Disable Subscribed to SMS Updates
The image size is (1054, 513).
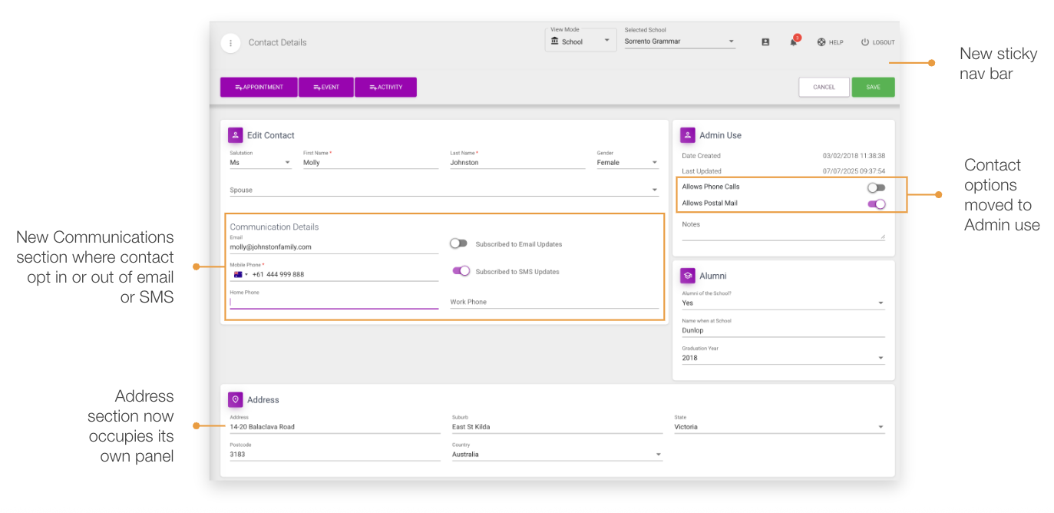[461, 270]
